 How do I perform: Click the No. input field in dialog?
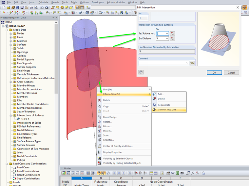(144, 18)
